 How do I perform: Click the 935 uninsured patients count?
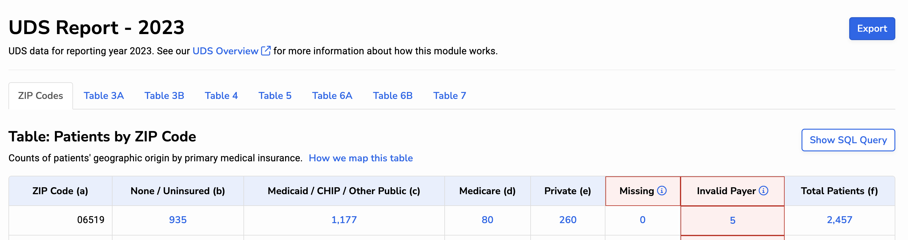(x=178, y=220)
